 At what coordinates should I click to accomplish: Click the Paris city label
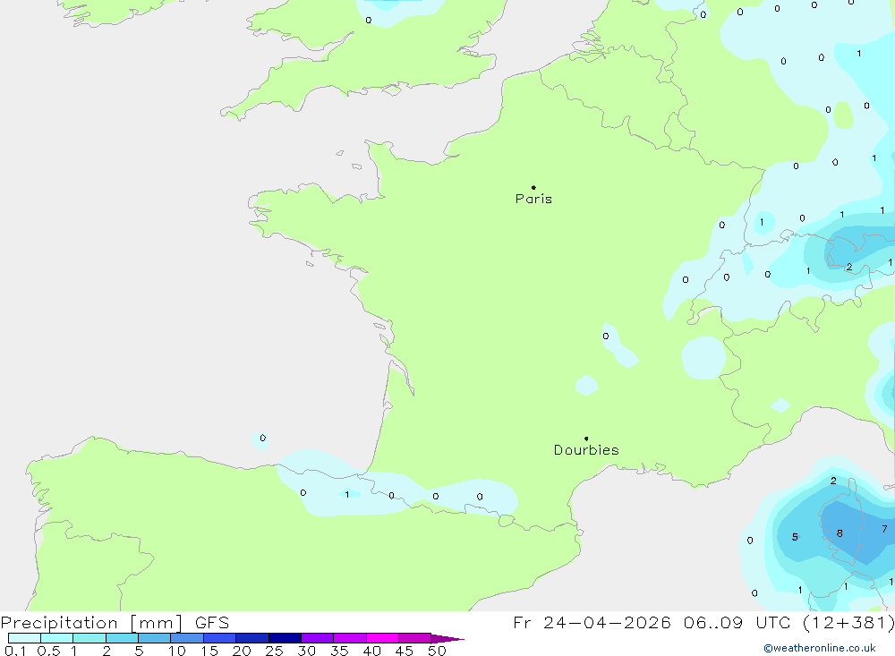point(533,199)
